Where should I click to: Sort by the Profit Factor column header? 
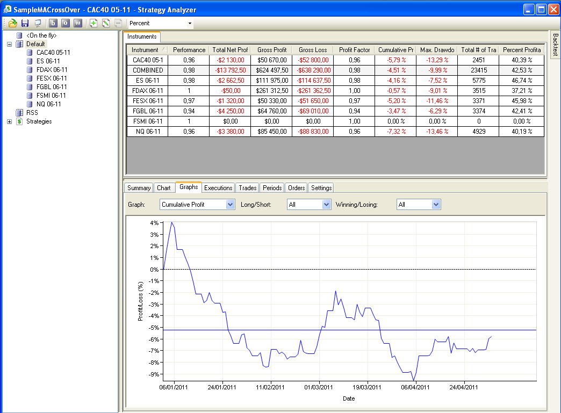[x=354, y=50]
